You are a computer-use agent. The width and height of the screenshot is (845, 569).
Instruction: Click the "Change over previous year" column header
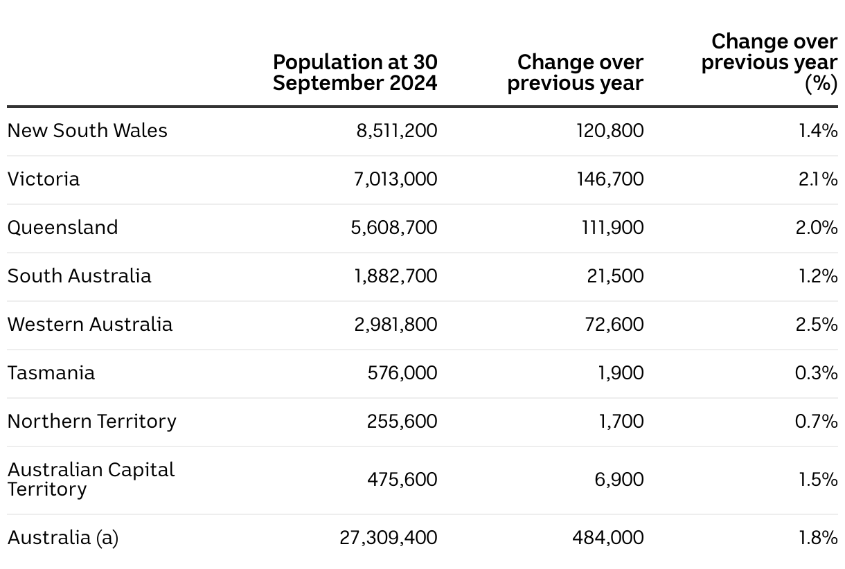(576, 72)
